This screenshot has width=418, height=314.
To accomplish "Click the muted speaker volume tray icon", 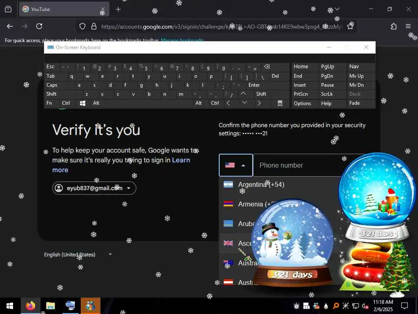I will [x=365, y=306].
